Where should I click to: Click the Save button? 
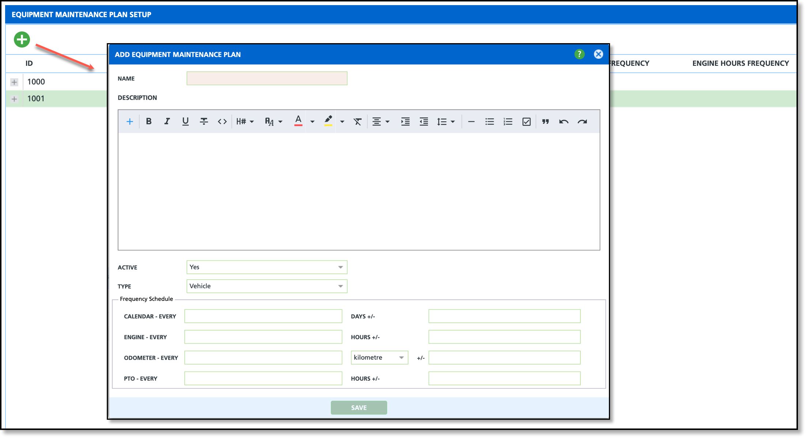tap(358, 408)
